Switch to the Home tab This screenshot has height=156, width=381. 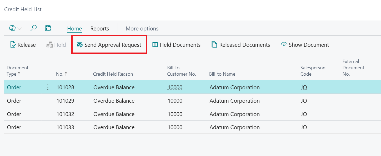(74, 29)
